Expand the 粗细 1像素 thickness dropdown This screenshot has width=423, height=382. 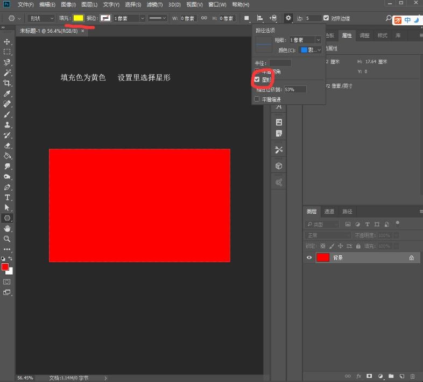click(305, 40)
